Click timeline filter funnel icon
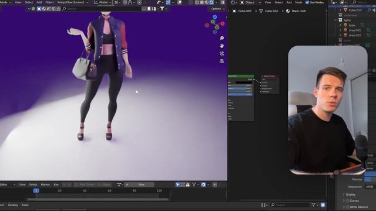Screen dimensions: 376x211 click(194, 185)
